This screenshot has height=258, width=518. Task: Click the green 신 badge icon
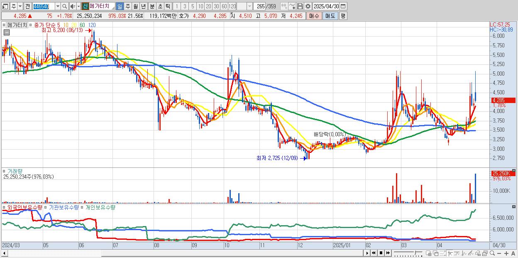click(85, 6)
